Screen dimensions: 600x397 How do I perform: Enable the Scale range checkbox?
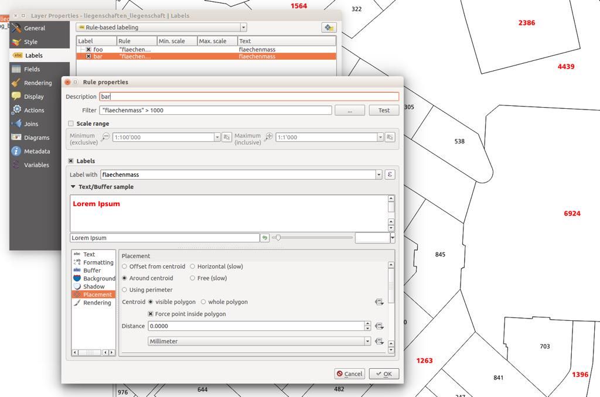(x=71, y=124)
